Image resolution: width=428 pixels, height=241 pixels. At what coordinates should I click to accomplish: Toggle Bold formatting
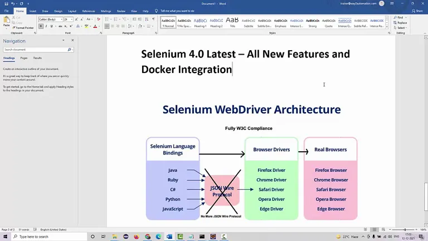(41, 26)
